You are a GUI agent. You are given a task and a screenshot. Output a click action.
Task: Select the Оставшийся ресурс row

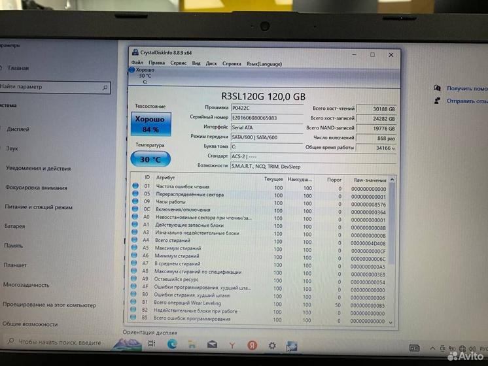tap(259, 280)
